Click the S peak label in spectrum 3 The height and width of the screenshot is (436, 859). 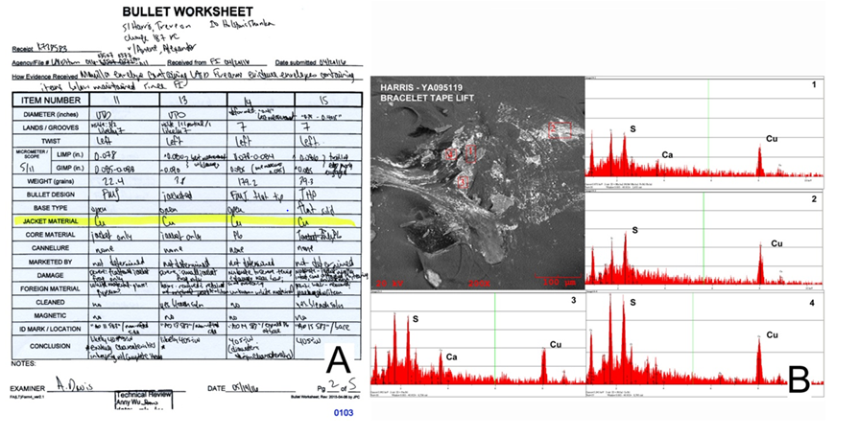[416, 318]
